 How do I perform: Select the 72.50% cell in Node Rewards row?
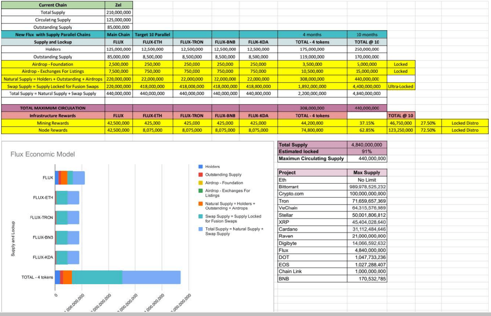428,130
